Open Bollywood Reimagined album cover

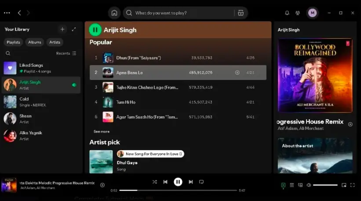click(315, 75)
